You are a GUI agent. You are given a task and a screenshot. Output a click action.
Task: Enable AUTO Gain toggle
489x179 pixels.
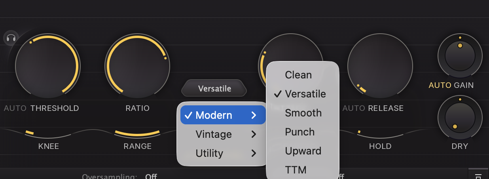point(440,85)
